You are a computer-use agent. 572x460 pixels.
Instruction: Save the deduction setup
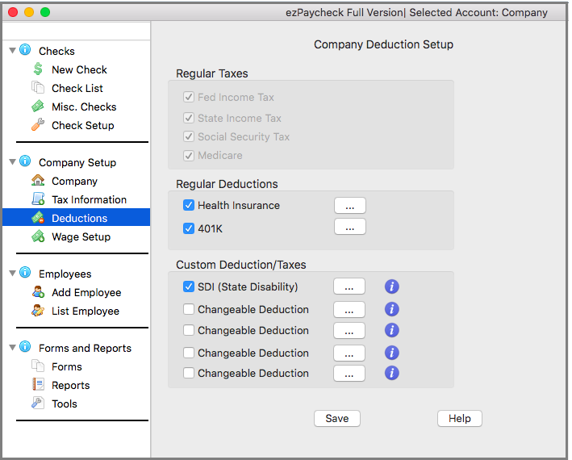coord(337,418)
